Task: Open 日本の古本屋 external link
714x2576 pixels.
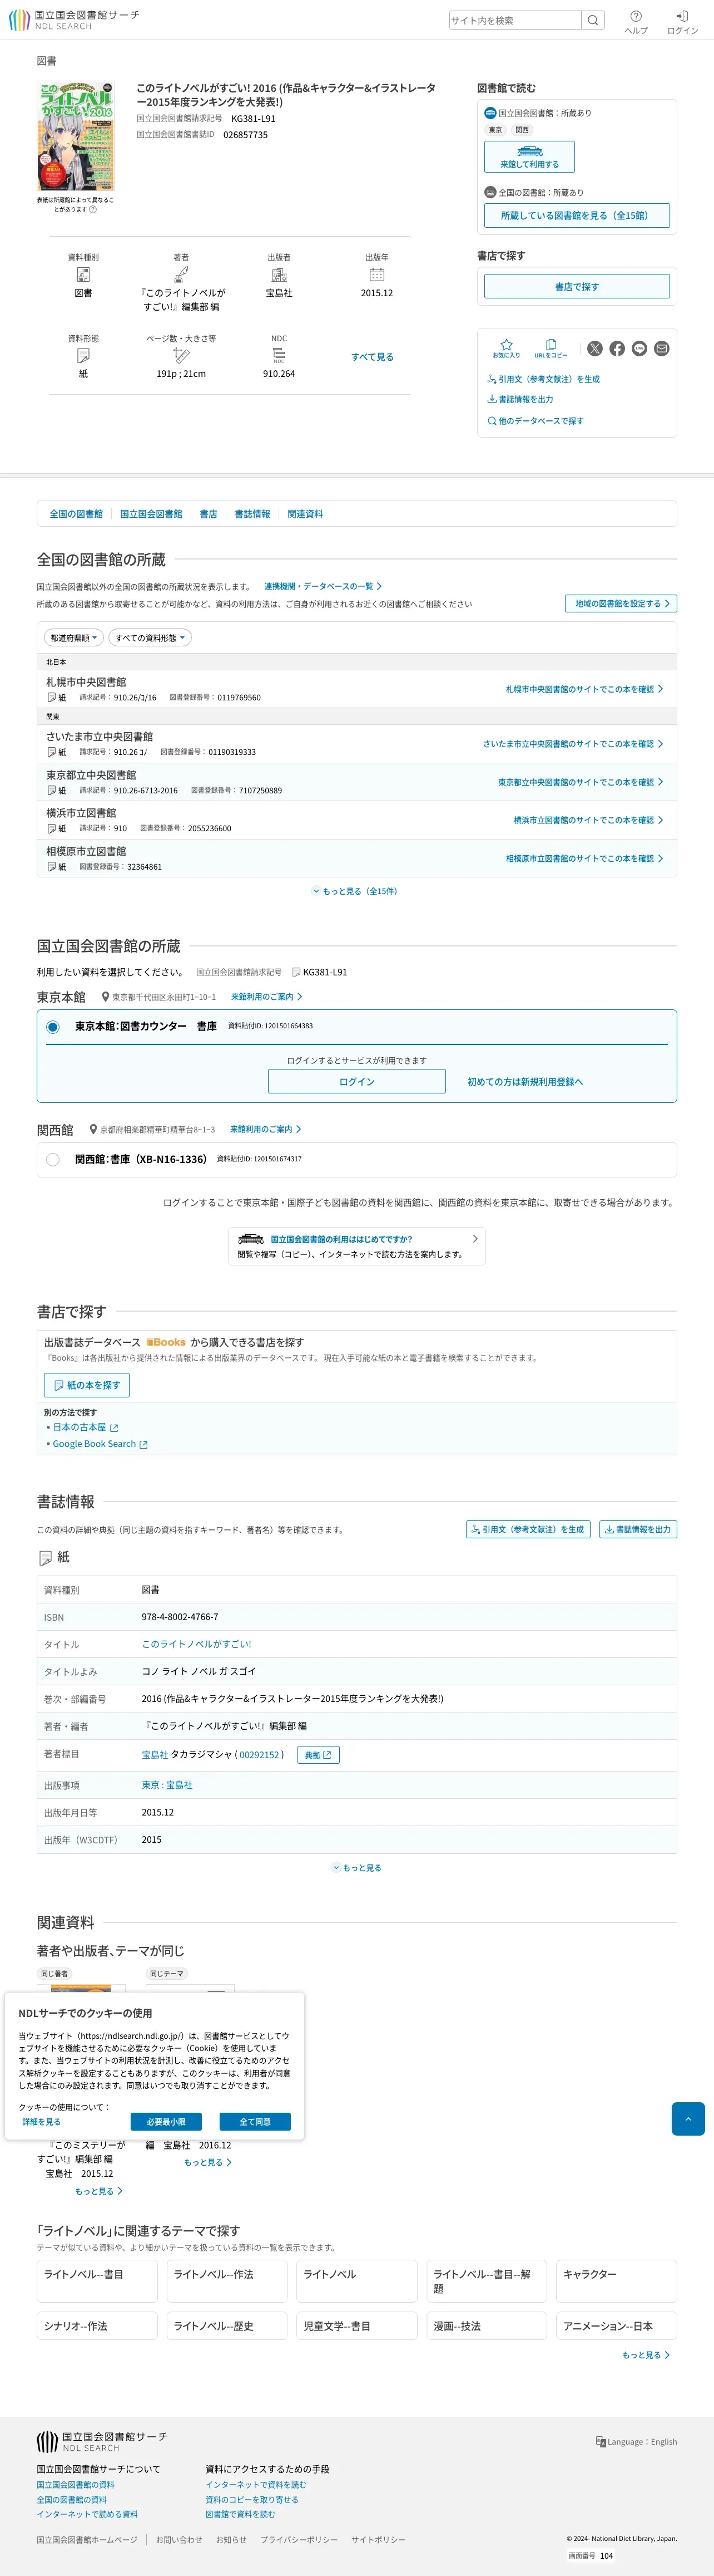Action: [85, 1427]
